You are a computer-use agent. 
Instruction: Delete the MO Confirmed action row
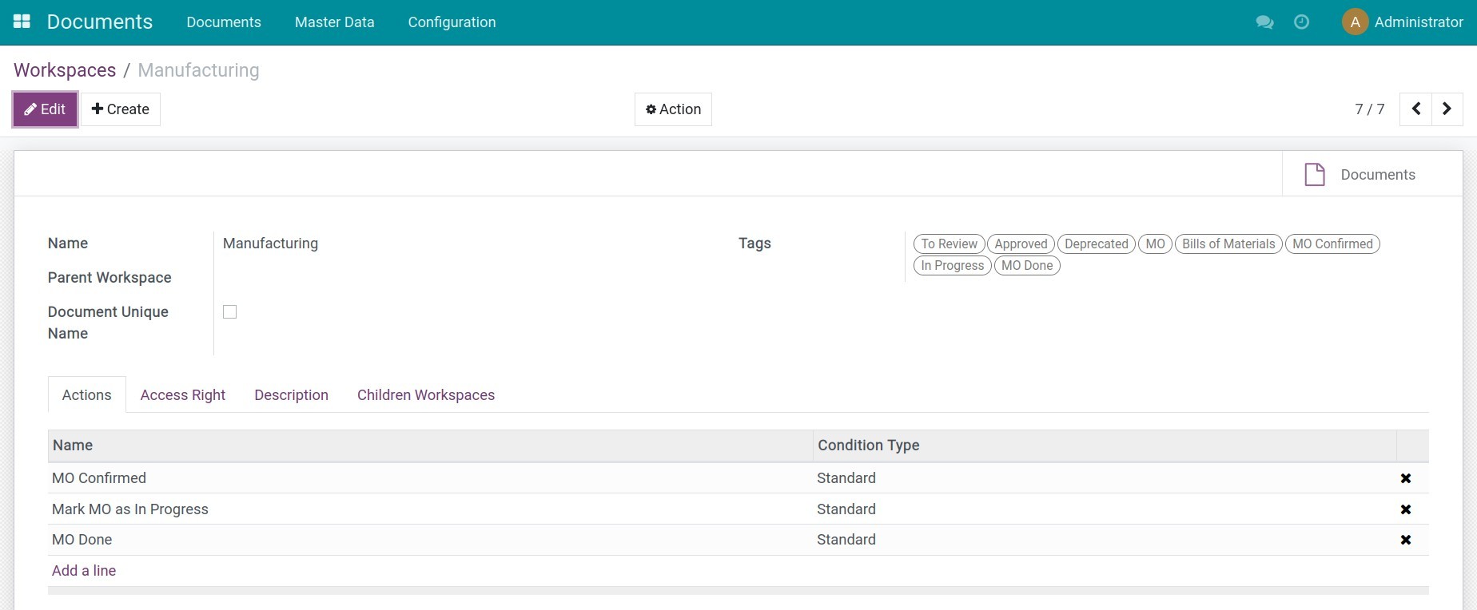click(1405, 478)
